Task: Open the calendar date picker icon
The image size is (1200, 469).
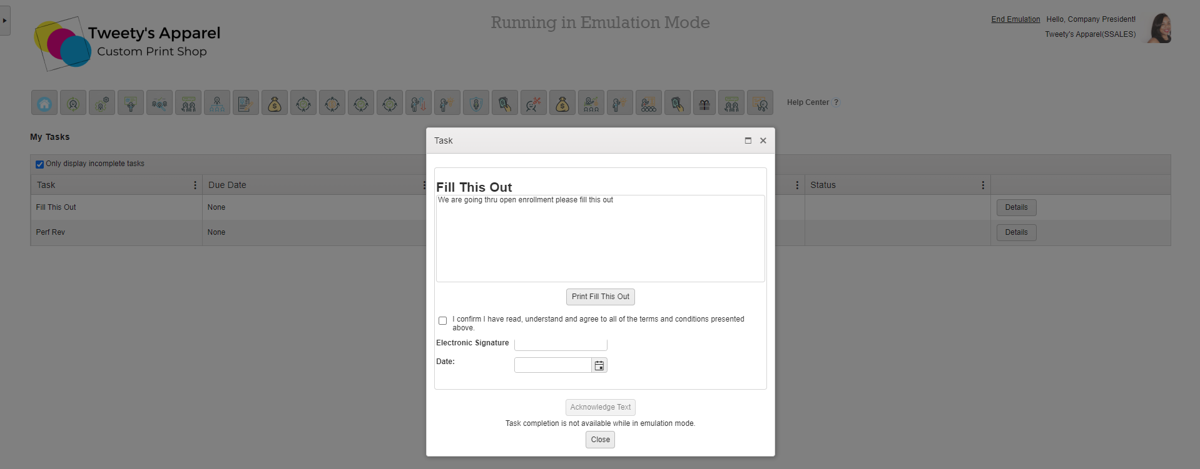Action: coord(599,365)
